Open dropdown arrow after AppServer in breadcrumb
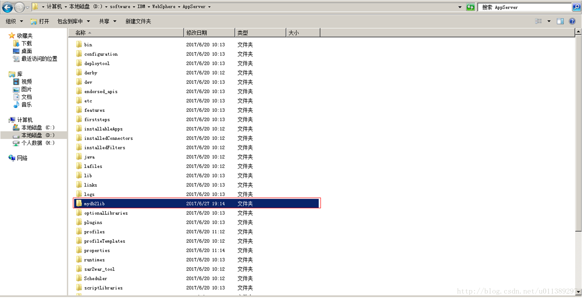The width and height of the screenshot is (582, 299). (209, 7)
